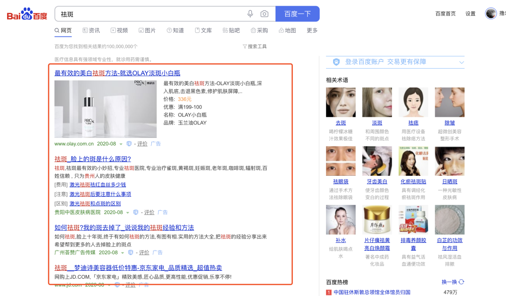Expand dropdown arrow beside www.olay.com.cn 2020-08
506x296 pixels.
point(121,144)
